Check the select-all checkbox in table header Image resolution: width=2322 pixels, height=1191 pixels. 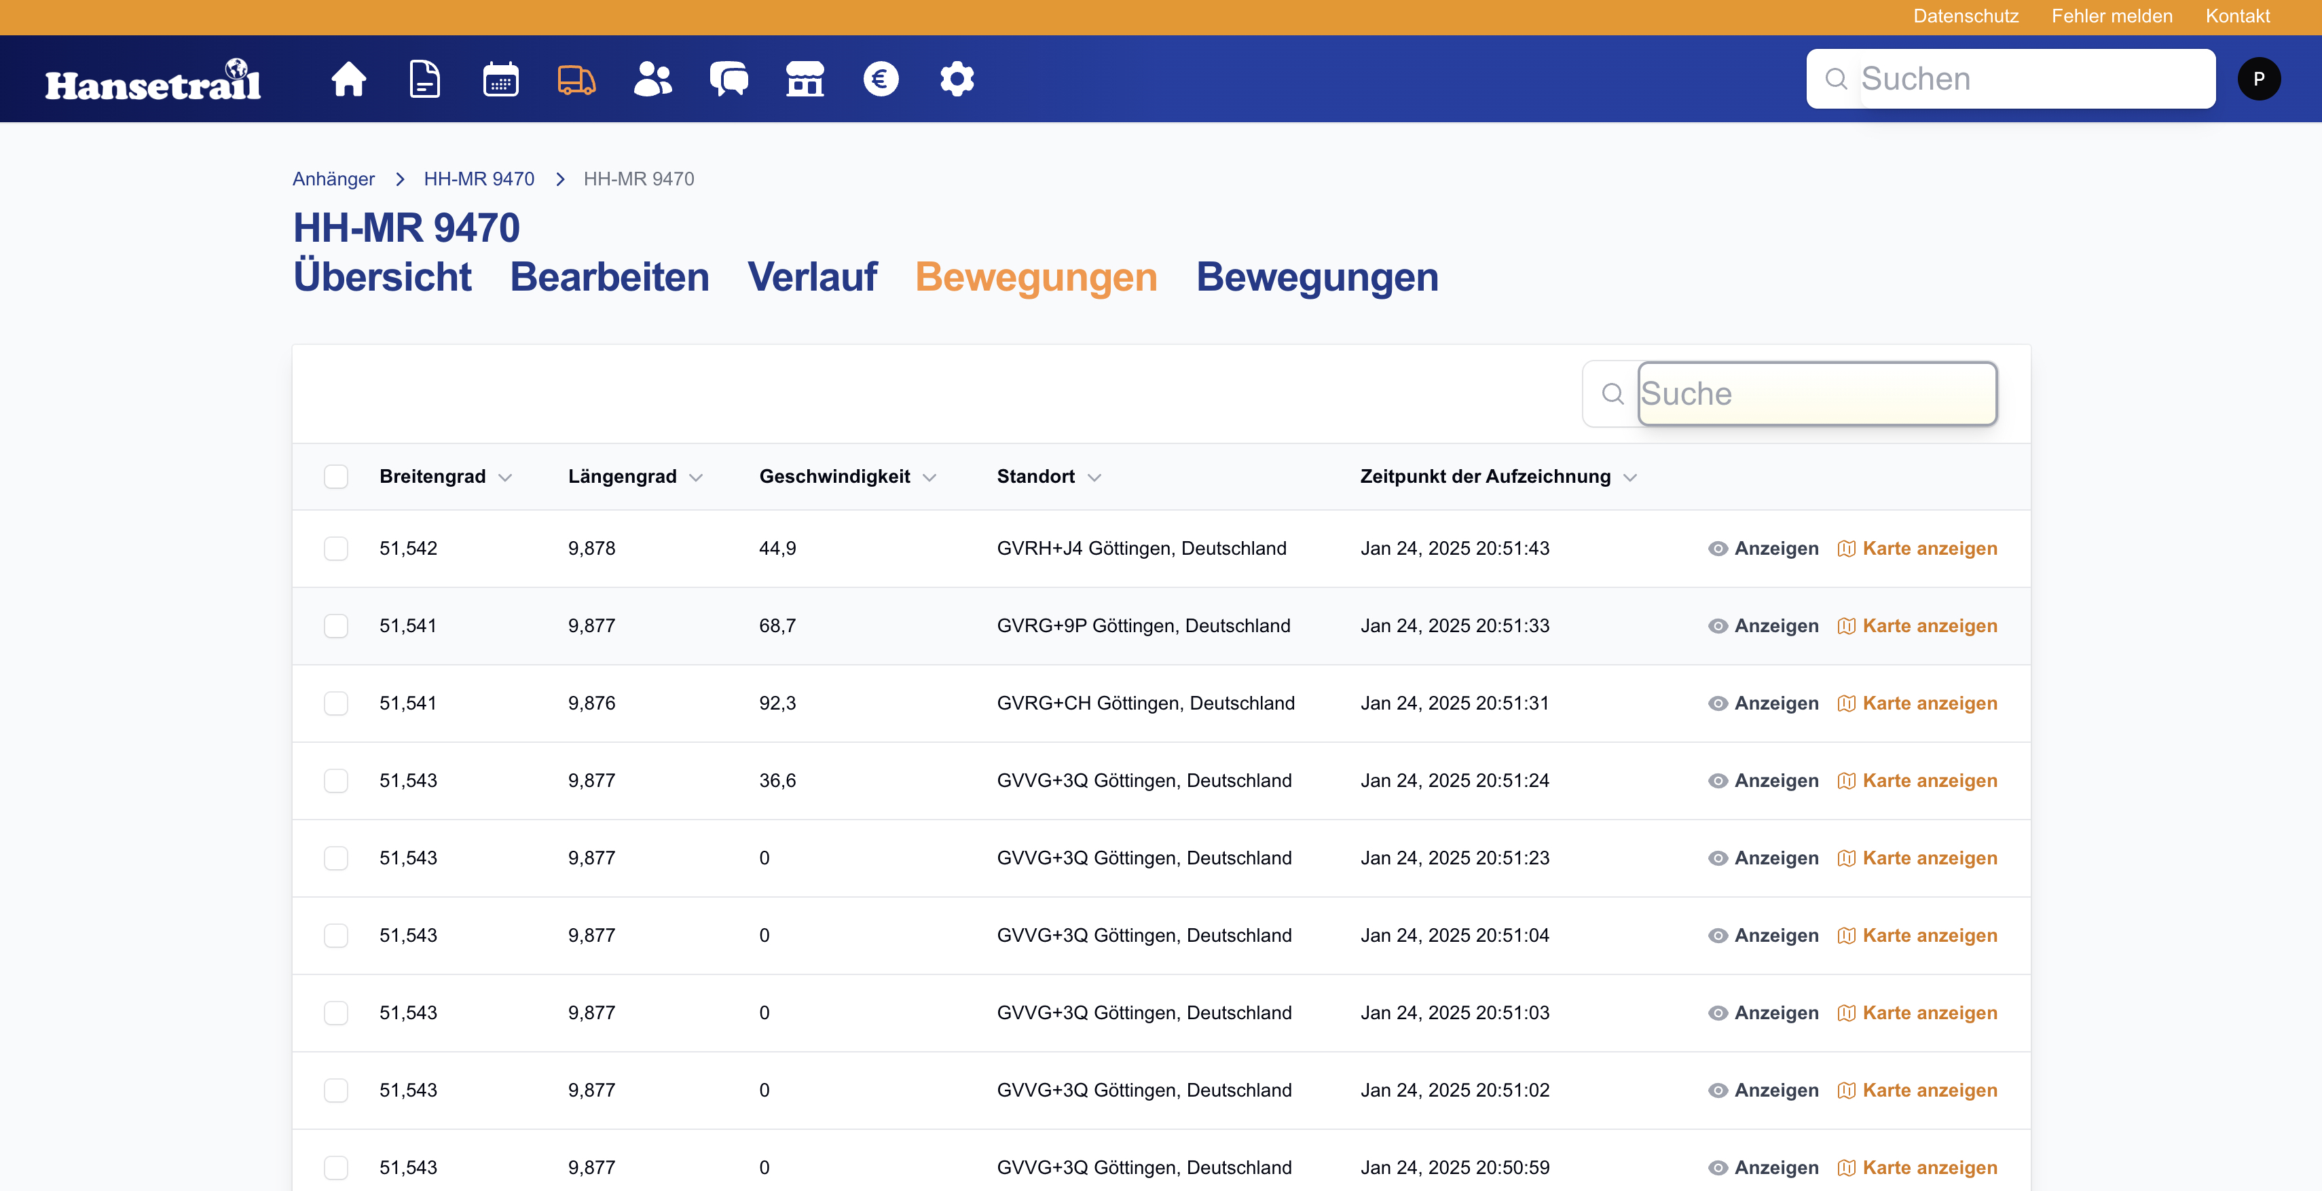336,477
